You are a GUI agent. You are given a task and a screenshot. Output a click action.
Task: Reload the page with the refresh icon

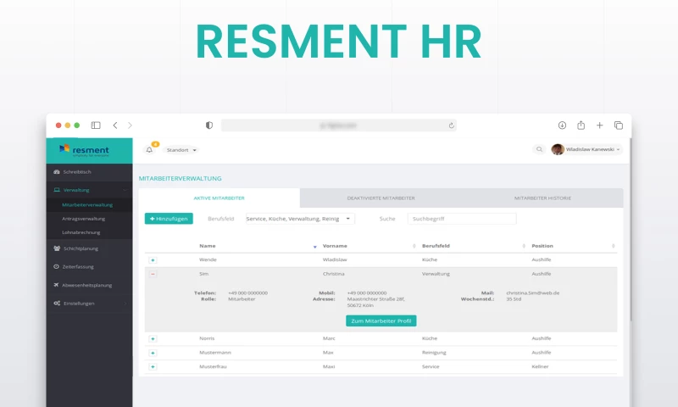tap(451, 125)
